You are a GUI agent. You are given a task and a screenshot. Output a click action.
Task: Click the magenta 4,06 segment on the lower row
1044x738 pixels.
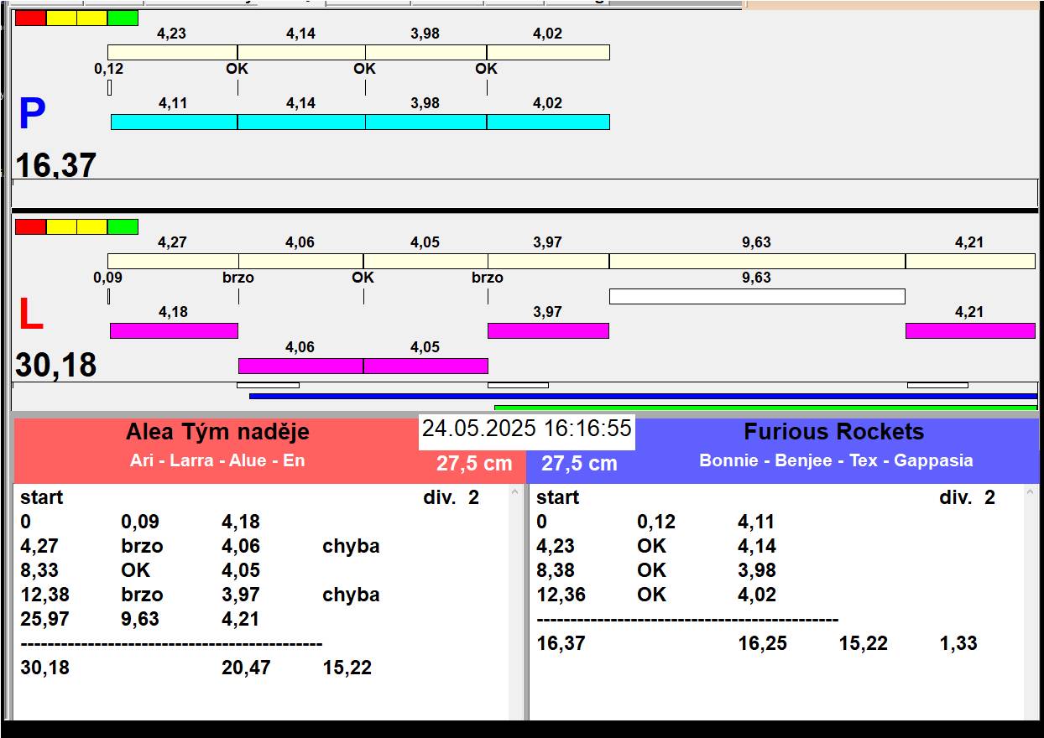300,366
